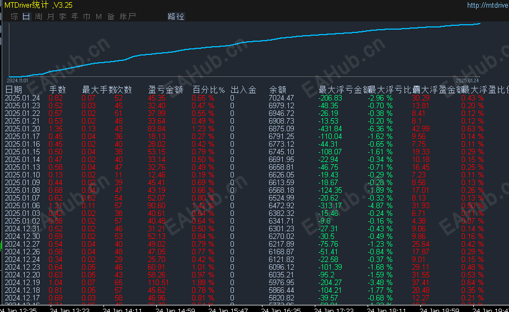This screenshot has width=509, height=312.
Task: Switch to the 月 monthly tab
Action: pyautogui.click(x=51, y=16)
